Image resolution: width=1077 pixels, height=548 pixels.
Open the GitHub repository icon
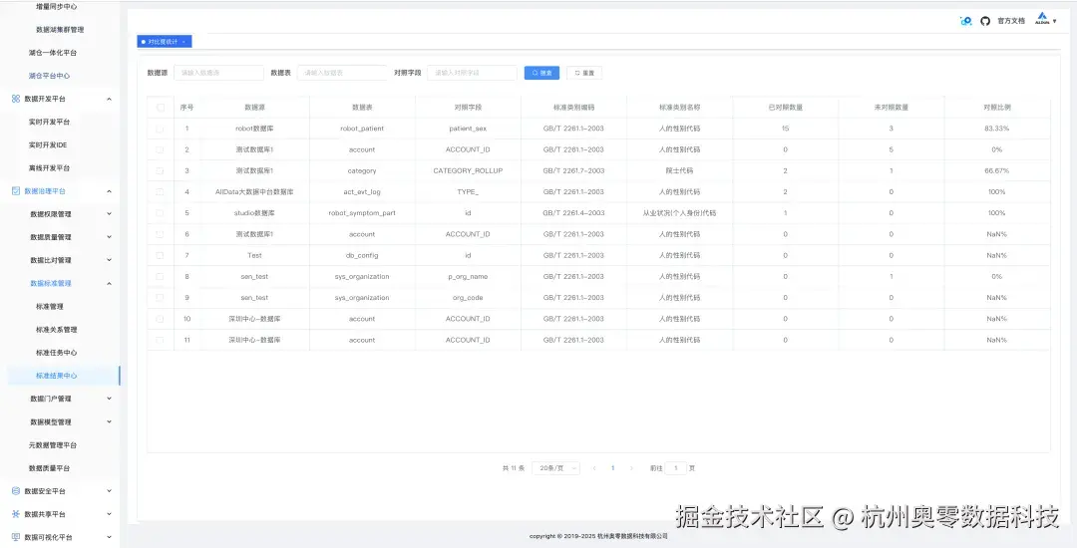tap(985, 21)
